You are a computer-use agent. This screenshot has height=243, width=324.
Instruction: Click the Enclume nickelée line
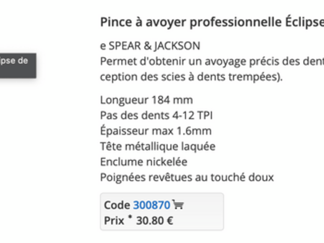click(144, 162)
